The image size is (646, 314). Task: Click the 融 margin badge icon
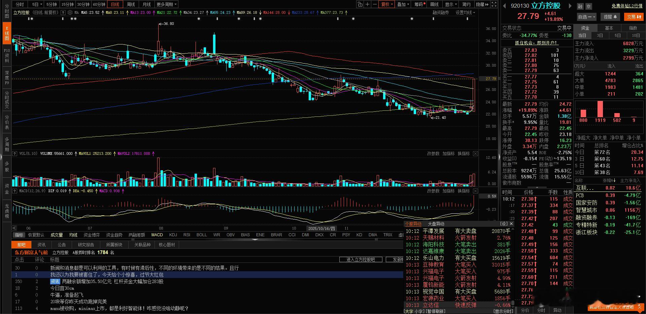[x=580, y=6]
